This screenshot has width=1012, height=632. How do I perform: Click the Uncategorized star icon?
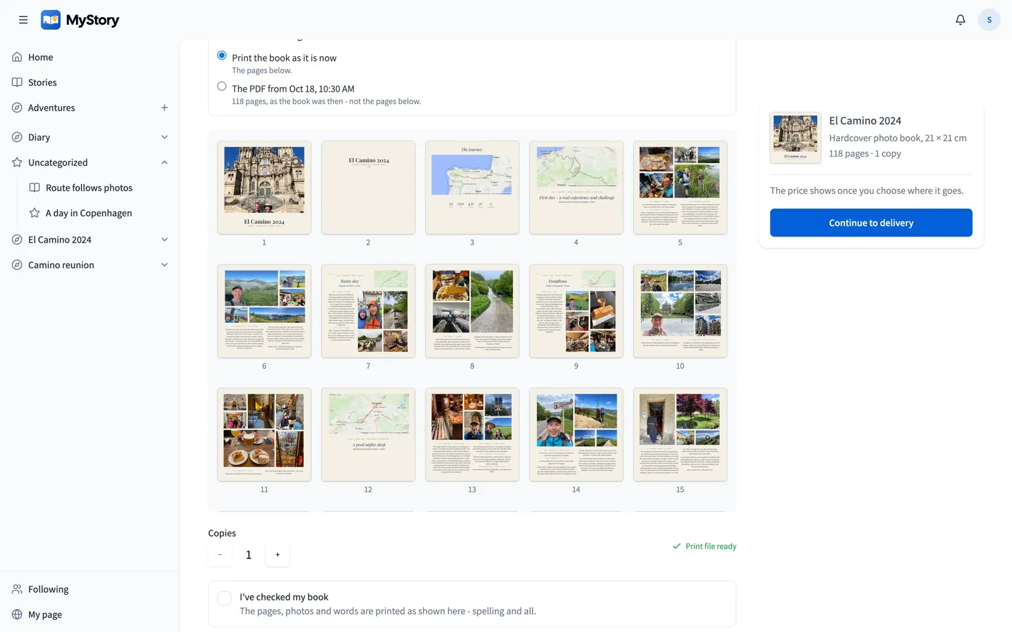pyautogui.click(x=17, y=162)
